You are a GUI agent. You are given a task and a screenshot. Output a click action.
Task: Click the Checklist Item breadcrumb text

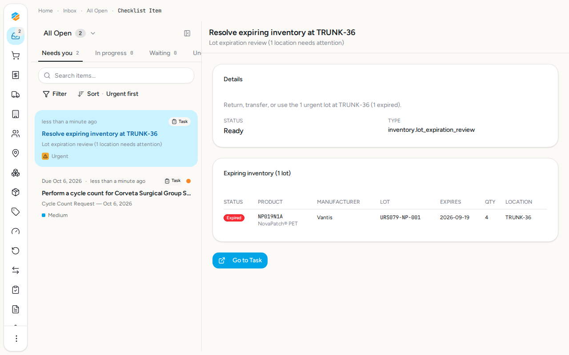point(140,11)
